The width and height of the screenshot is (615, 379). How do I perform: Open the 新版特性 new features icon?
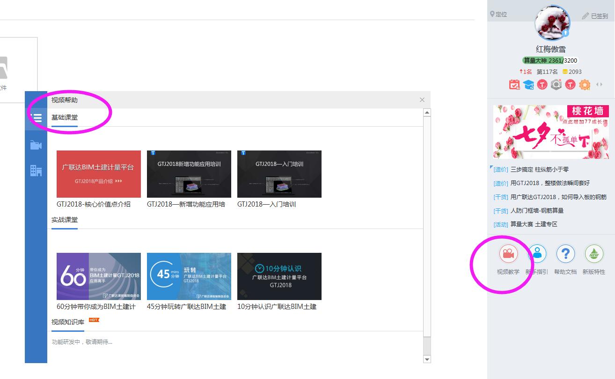coord(594,254)
